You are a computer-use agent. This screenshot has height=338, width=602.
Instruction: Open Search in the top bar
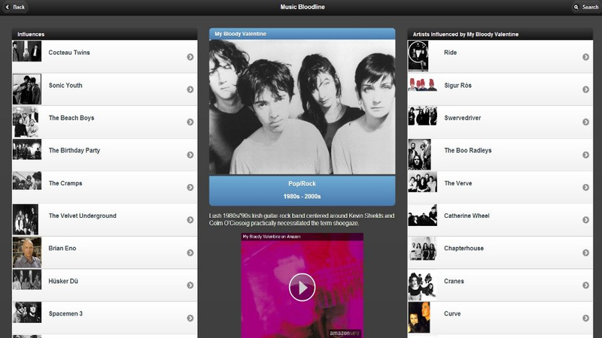click(x=586, y=7)
